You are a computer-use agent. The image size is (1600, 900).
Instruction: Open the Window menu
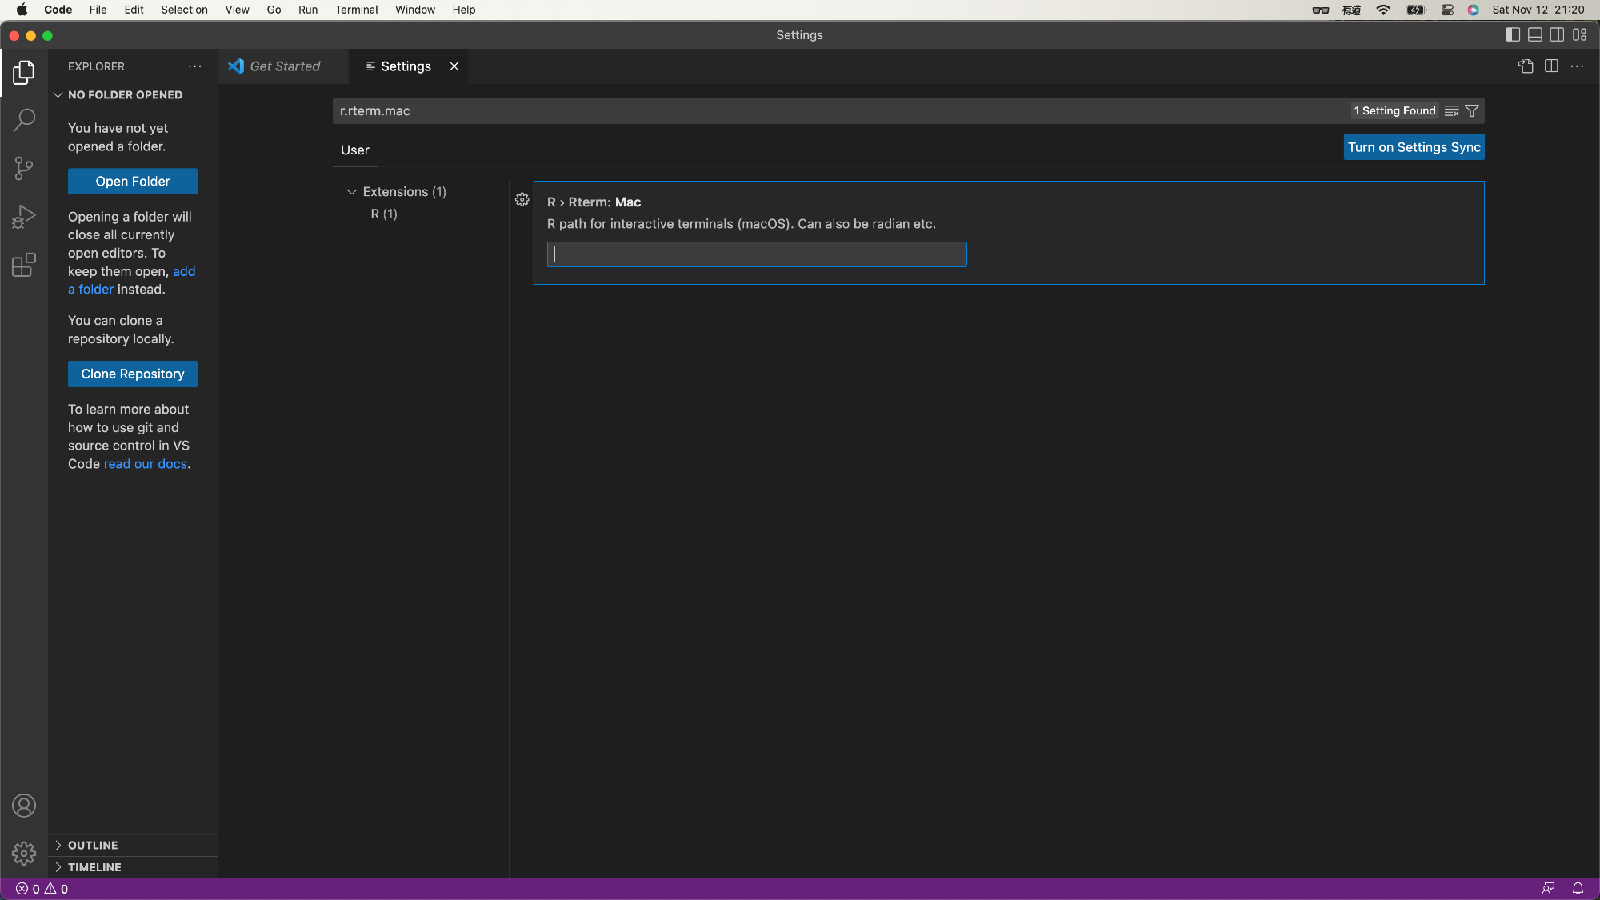(415, 10)
